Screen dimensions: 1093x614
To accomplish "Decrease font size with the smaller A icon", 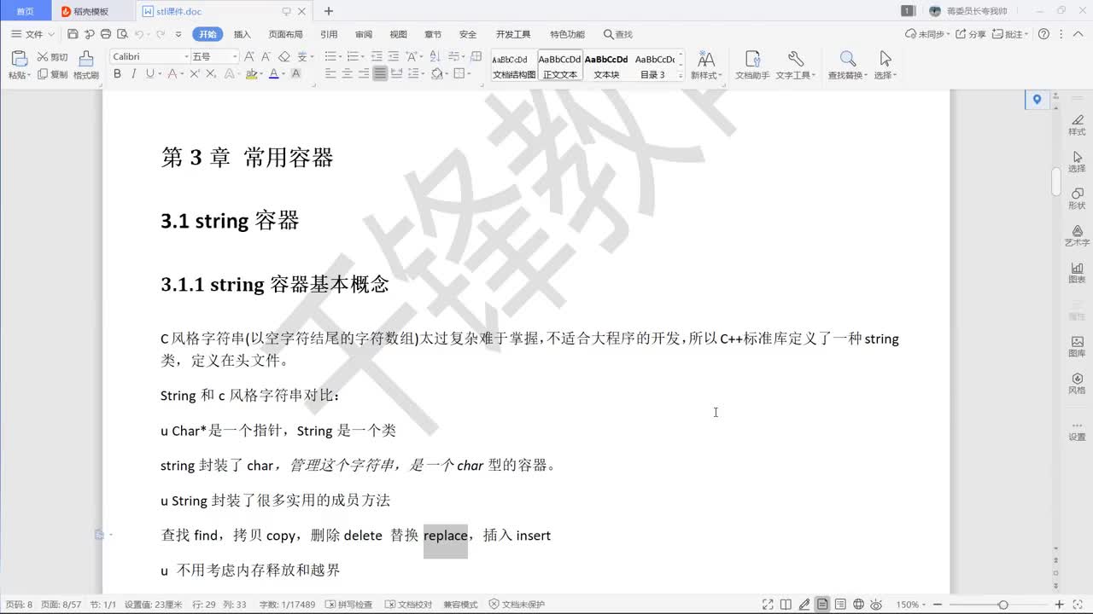I will point(266,56).
